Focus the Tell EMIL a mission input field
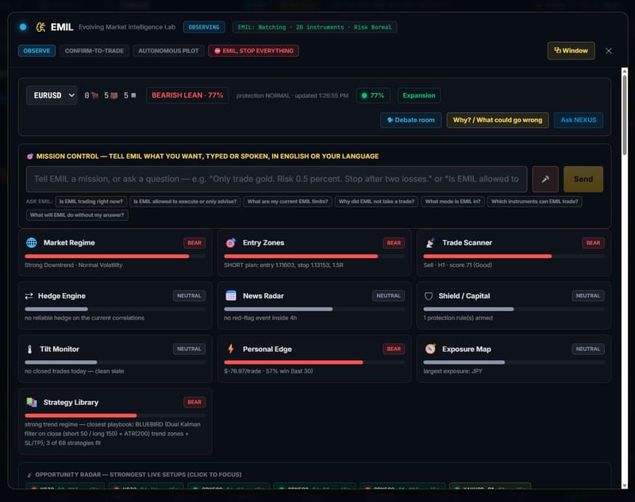Image resolution: width=635 pixels, height=502 pixels. tap(276, 179)
